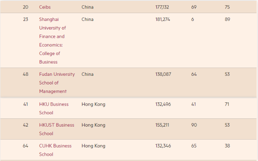
Task: Open the CUHK Business School link
Action: click(x=55, y=150)
